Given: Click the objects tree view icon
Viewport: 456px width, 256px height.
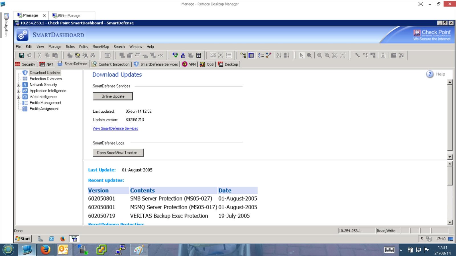Looking at the screenshot, I should point(243,55).
